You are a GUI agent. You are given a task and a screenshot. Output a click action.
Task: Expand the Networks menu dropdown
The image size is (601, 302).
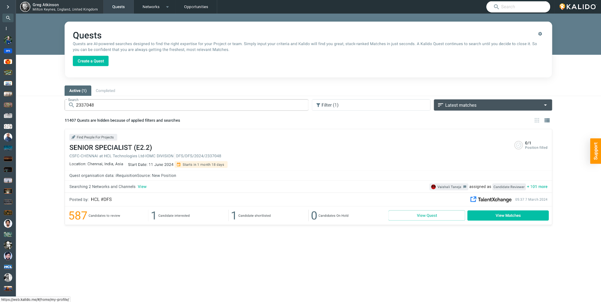pyautogui.click(x=167, y=7)
